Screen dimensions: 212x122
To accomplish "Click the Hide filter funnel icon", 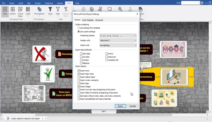I will 58,11.
